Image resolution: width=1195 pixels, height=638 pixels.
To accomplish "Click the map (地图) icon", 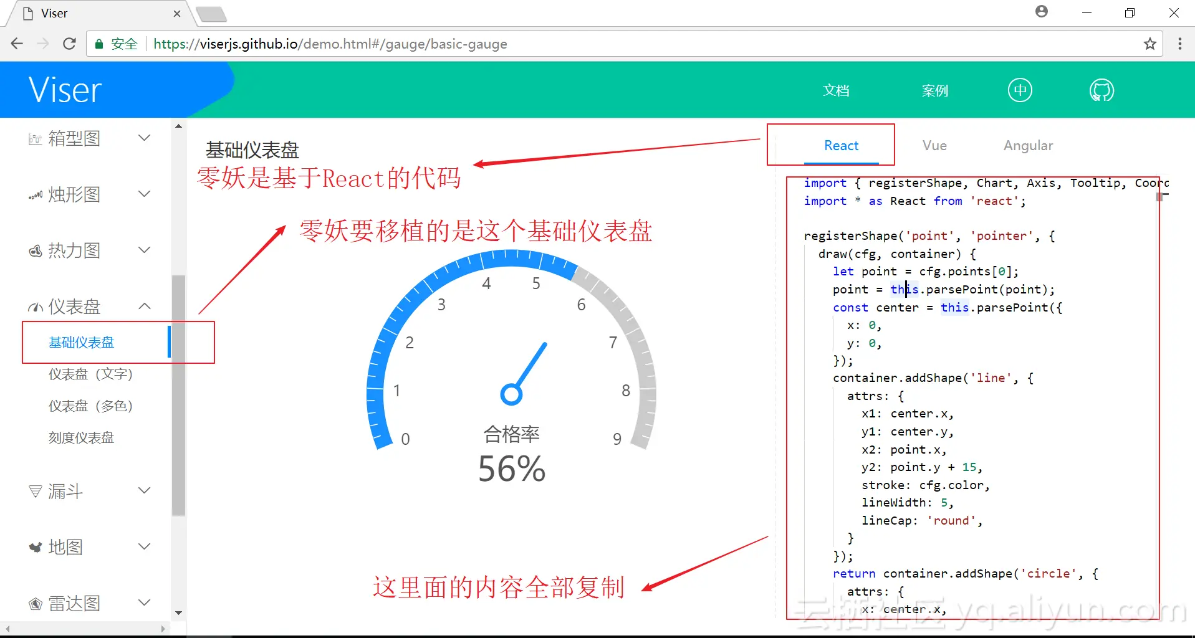I will click(x=36, y=548).
